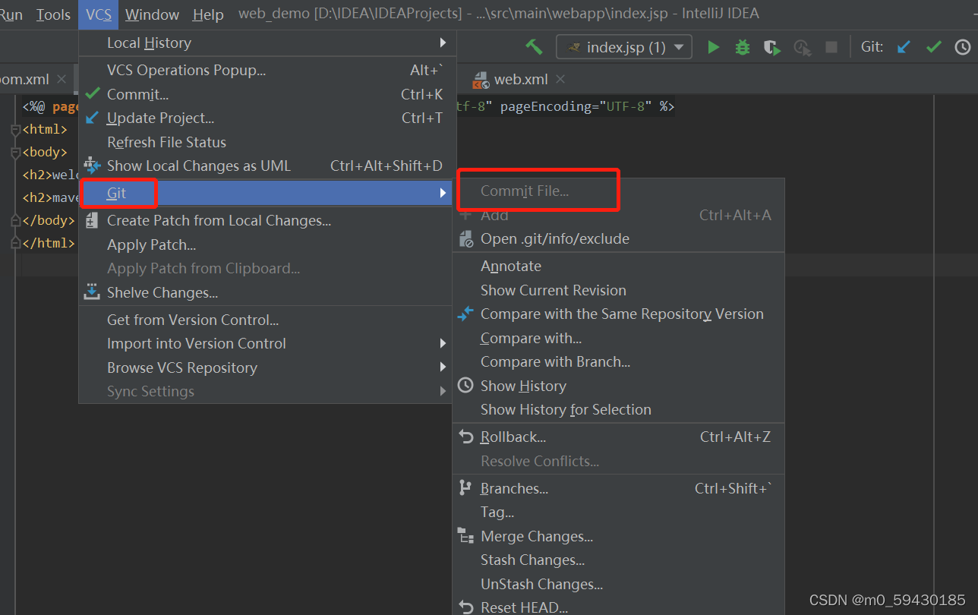
Task: Git update project blue arrow icon
Action: pyautogui.click(x=904, y=47)
